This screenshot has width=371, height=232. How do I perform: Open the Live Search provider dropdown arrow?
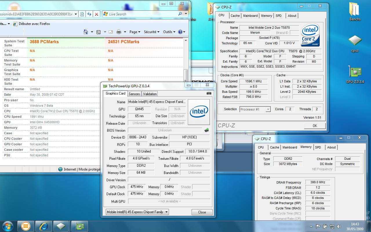186,14
